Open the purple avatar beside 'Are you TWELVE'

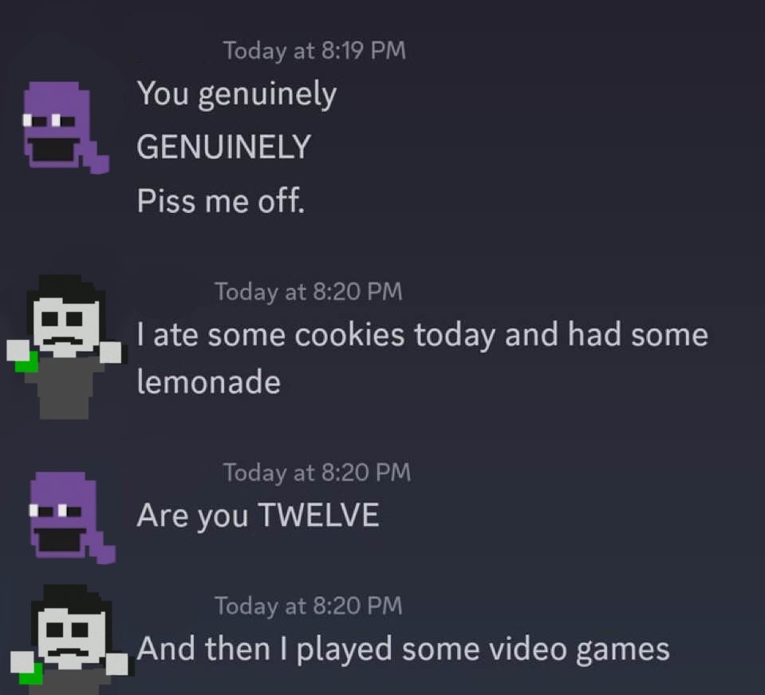click(x=73, y=518)
